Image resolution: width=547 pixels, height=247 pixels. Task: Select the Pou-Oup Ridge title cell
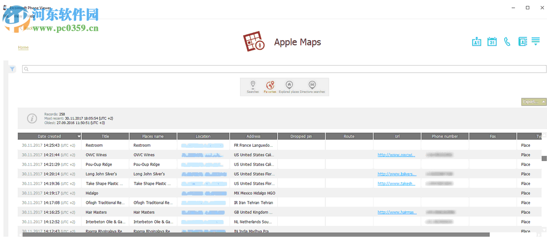[x=105, y=165]
